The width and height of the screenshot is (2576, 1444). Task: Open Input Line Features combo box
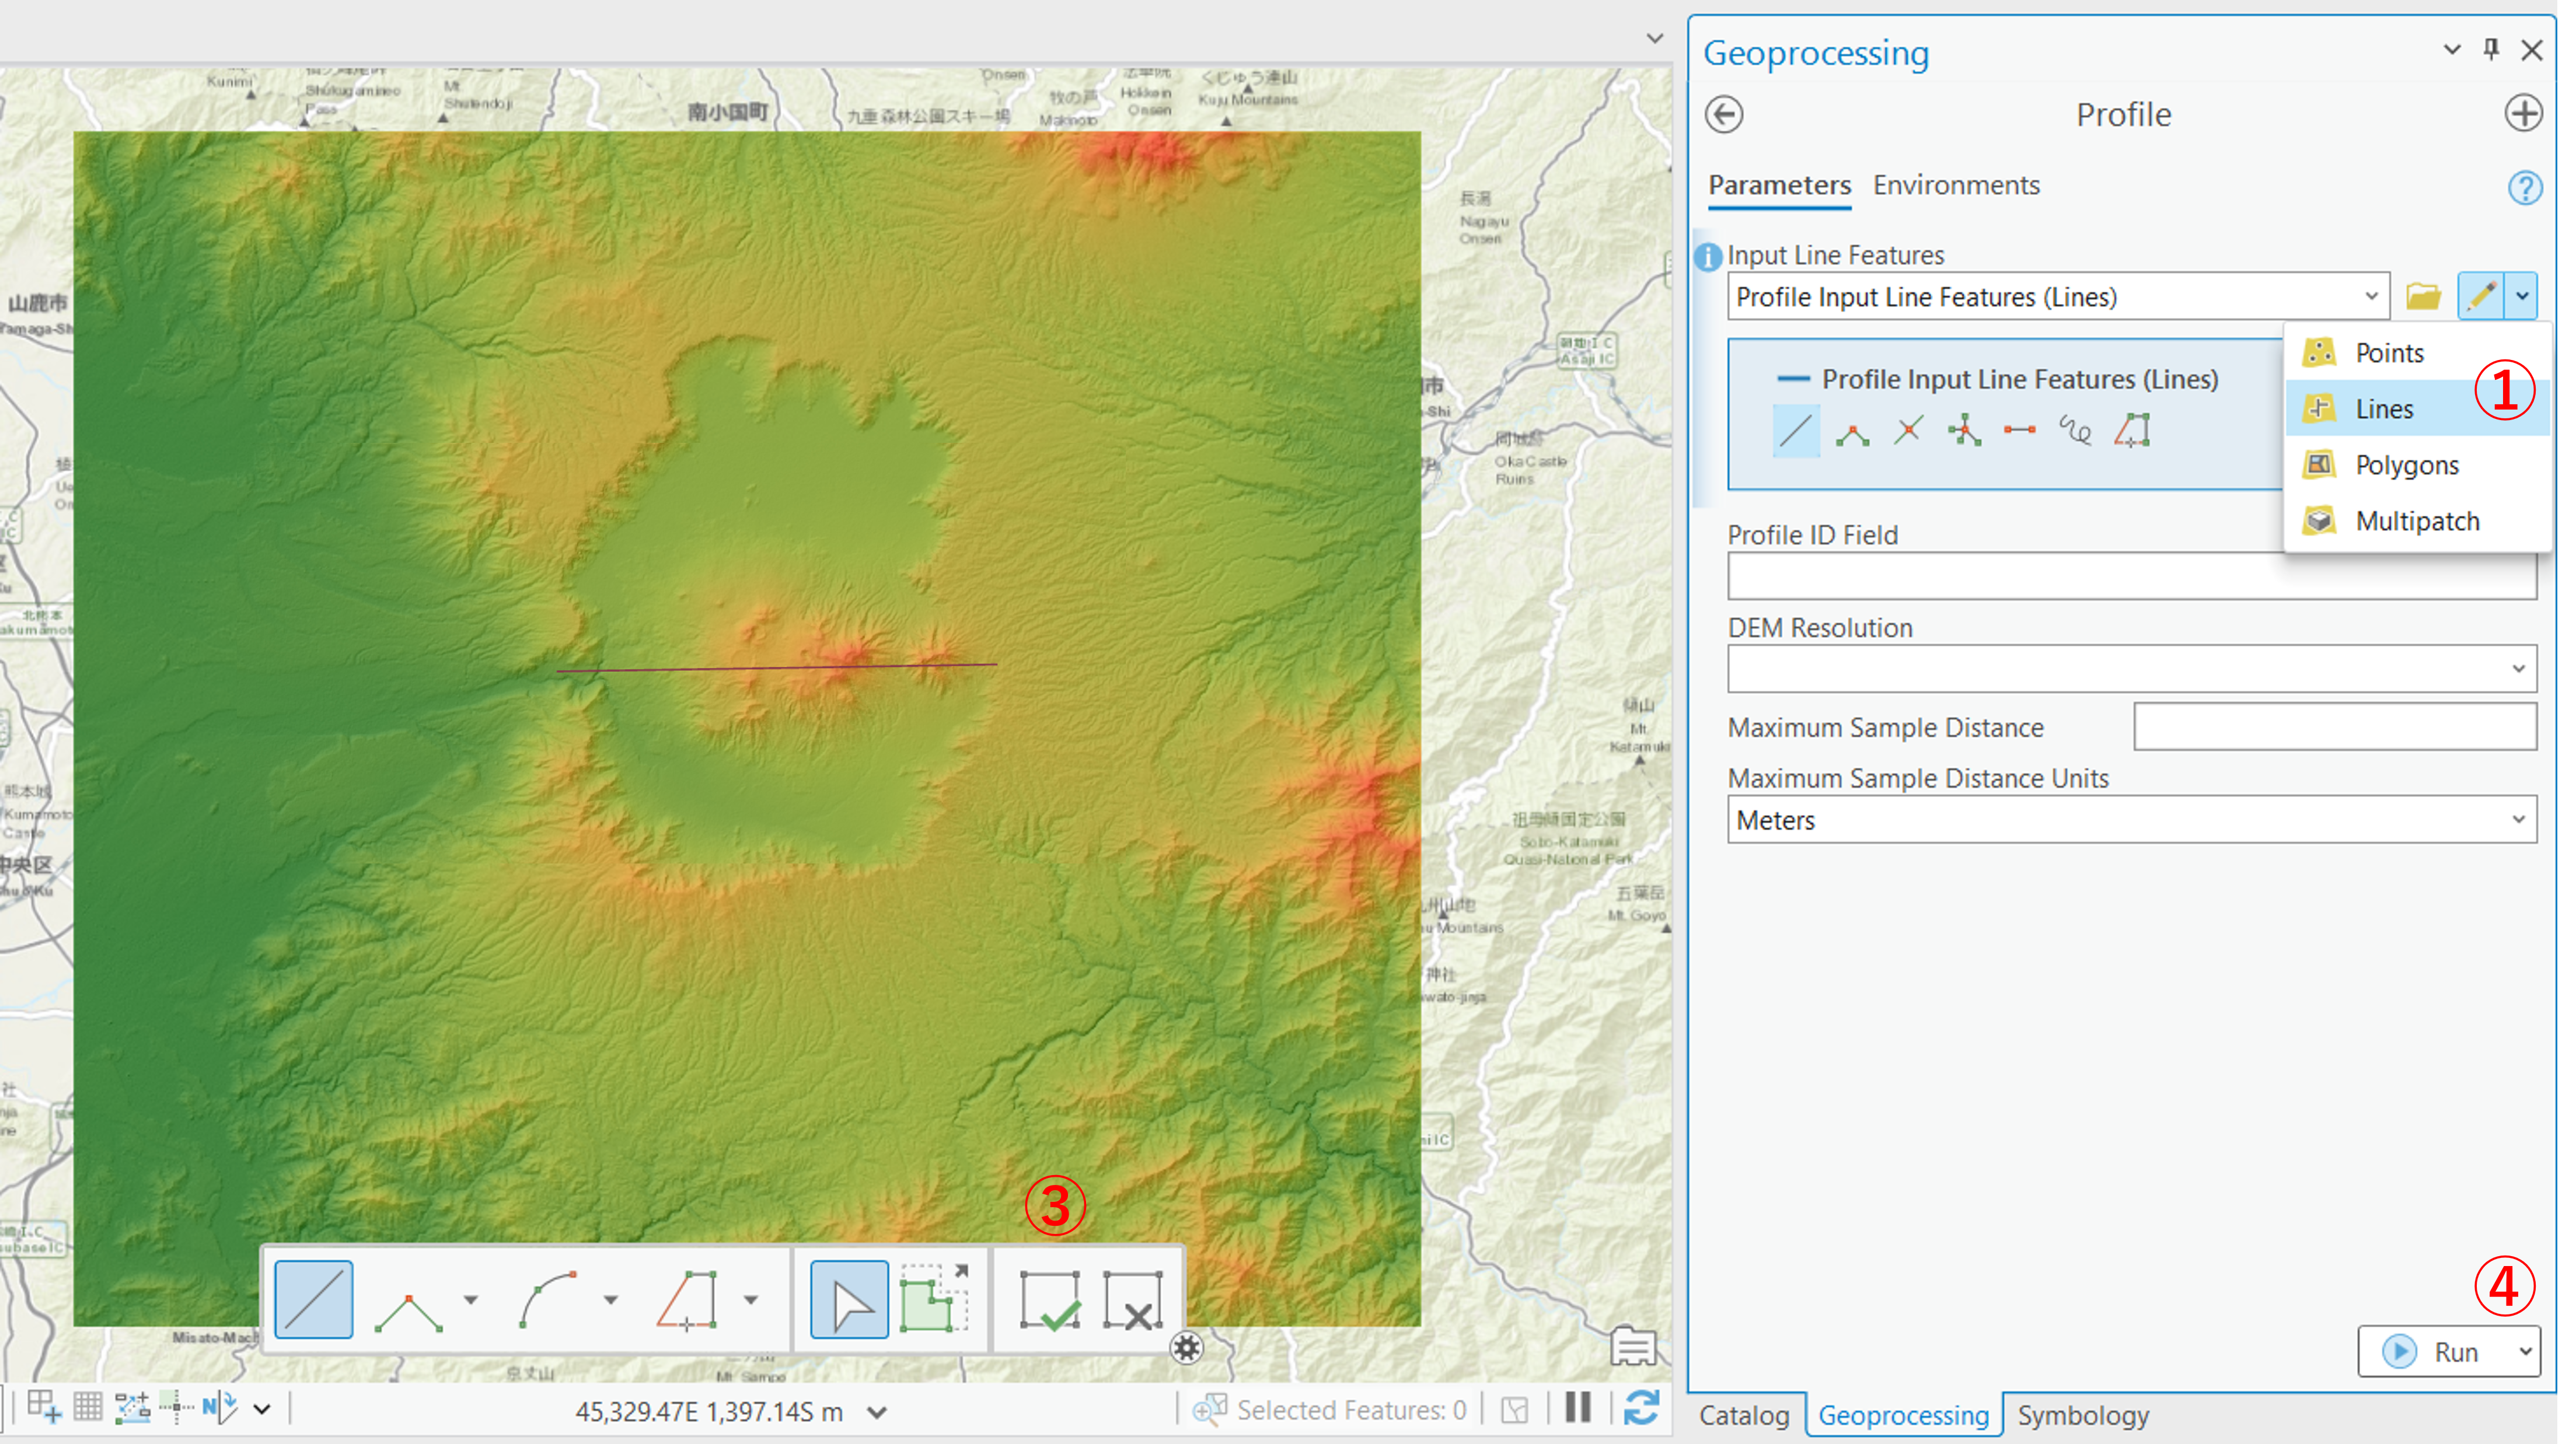click(2058, 297)
